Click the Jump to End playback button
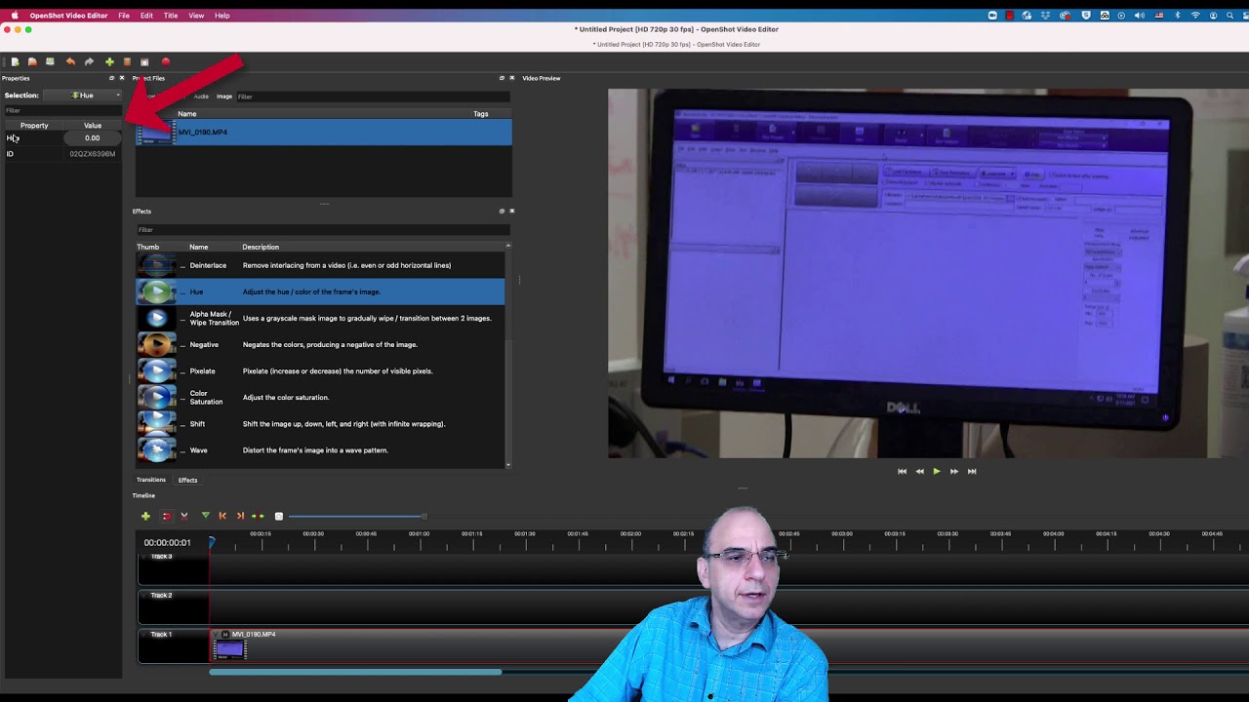 click(x=972, y=471)
